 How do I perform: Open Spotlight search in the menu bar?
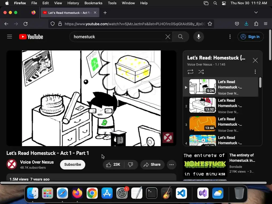pyautogui.click(x=215, y=3)
